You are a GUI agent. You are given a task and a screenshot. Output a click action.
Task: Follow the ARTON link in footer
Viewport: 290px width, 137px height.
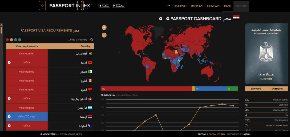tap(247, 134)
